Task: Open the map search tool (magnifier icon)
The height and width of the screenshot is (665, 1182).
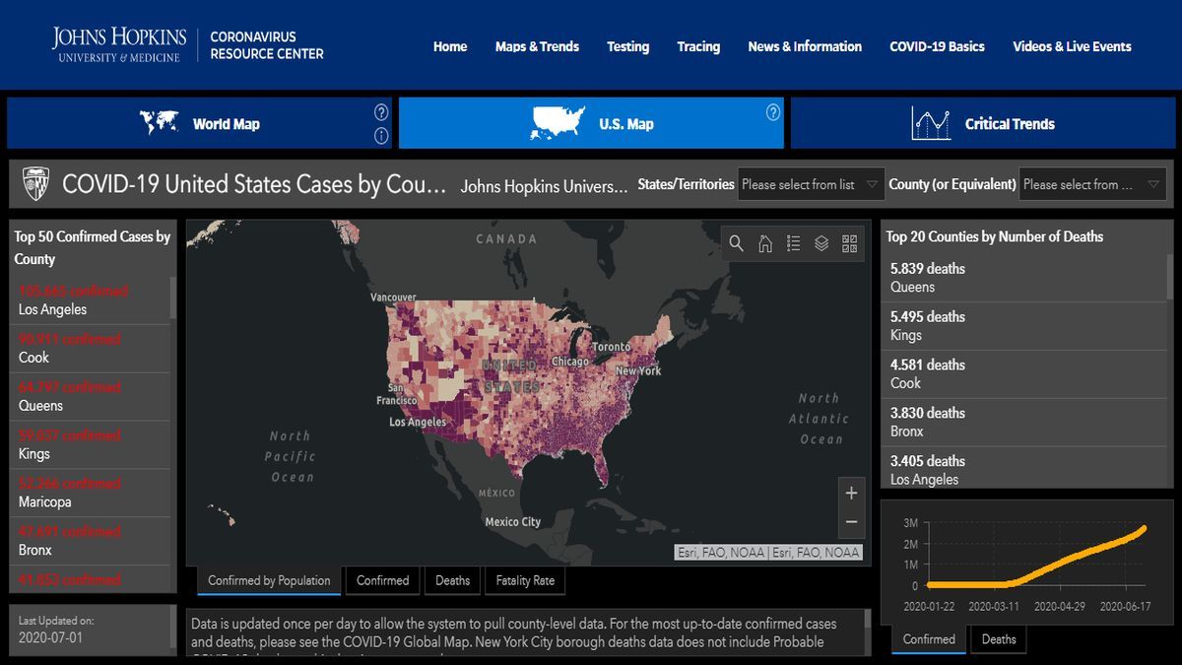Action: click(736, 243)
